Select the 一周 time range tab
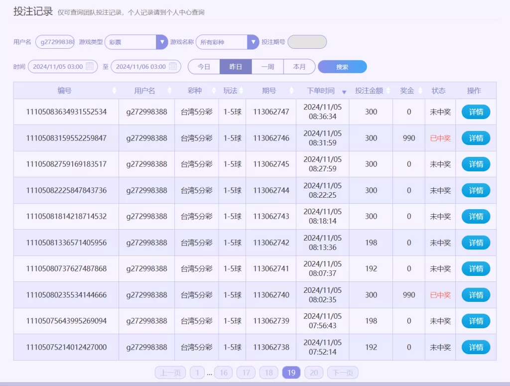The image size is (510, 386). [267, 67]
